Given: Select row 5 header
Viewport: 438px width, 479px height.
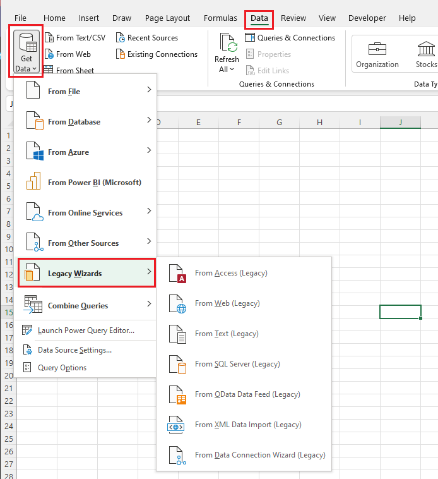Looking at the screenshot, I should 9,186.
